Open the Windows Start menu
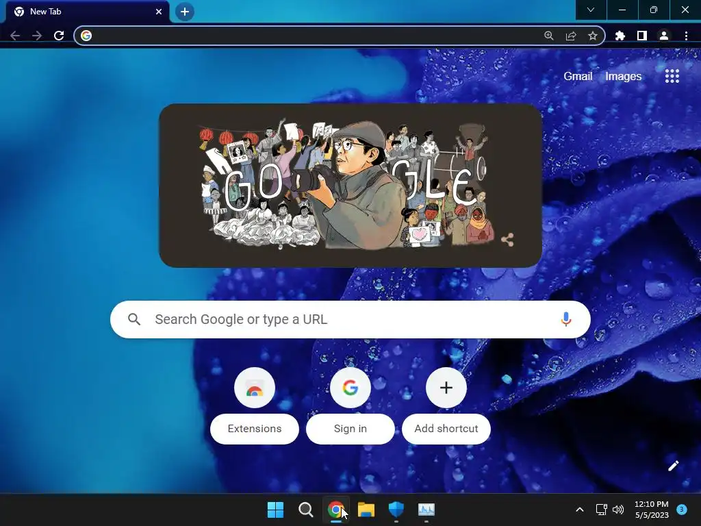Viewport: 701px width, 526px height. click(275, 510)
